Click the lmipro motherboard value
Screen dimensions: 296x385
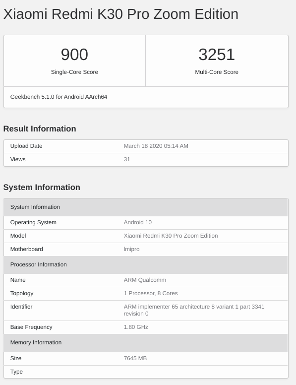(131, 249)
